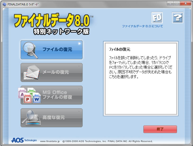Click the ファイルの復元 description text panel

point(141,78)
